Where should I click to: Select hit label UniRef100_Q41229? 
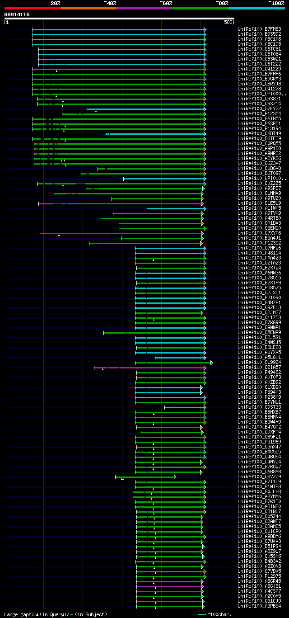[x=259, y=69]
